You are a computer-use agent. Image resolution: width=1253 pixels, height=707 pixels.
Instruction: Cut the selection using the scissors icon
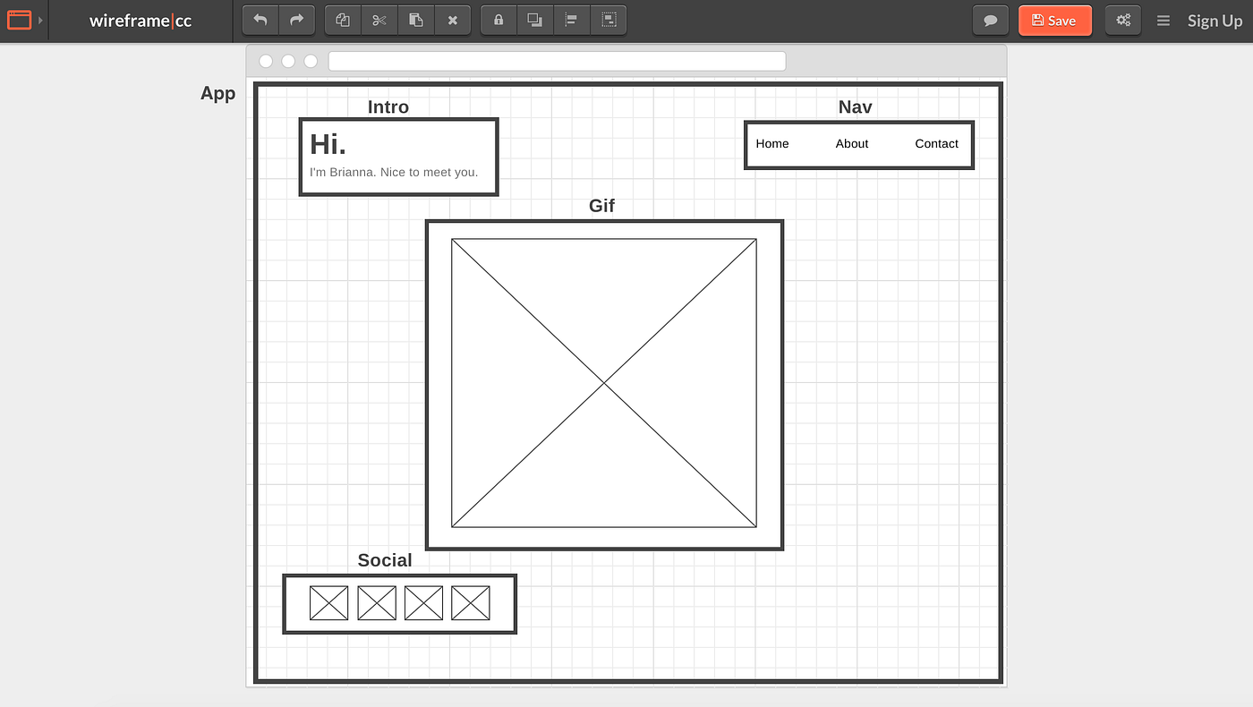(379, 20)
